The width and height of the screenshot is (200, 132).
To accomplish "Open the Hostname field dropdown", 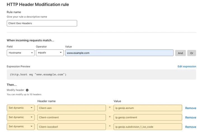I will (20, 53).
